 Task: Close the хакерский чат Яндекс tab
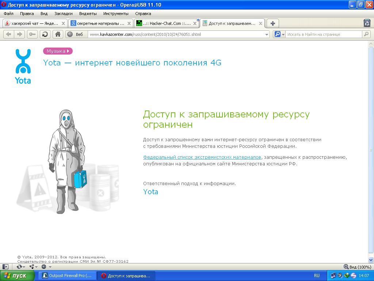tap(63, 23)
